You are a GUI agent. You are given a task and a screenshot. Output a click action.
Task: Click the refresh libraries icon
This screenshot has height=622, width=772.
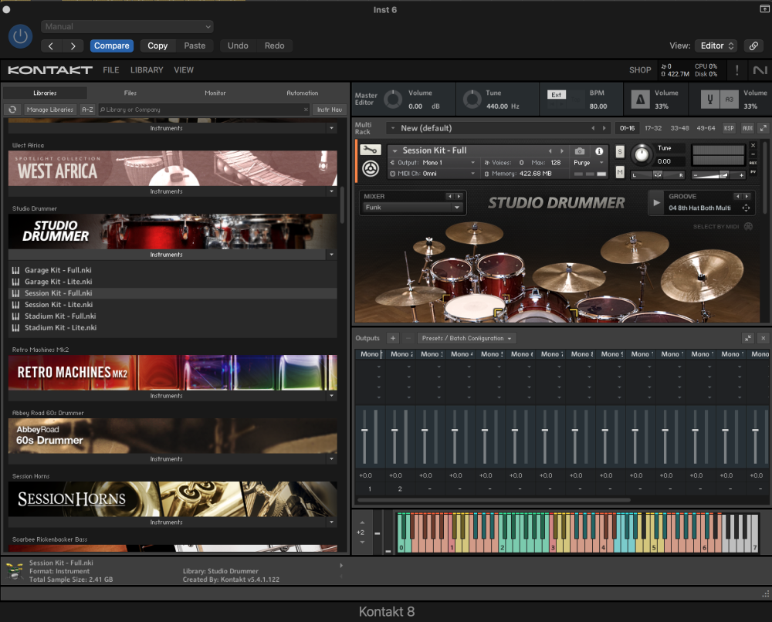point(13,110)
